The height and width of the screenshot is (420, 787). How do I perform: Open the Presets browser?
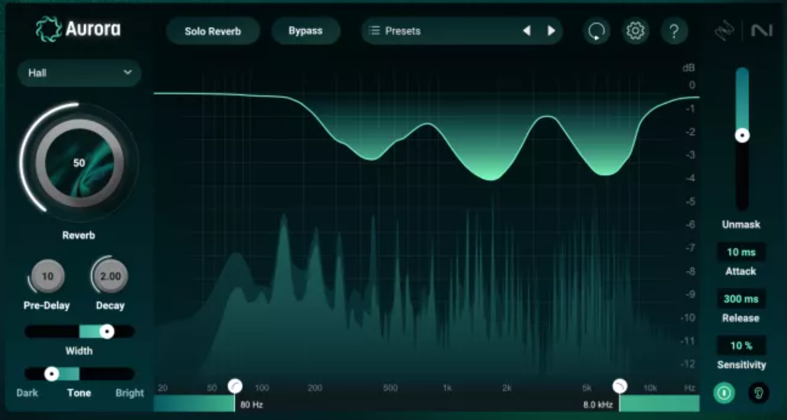coord(442,30)
